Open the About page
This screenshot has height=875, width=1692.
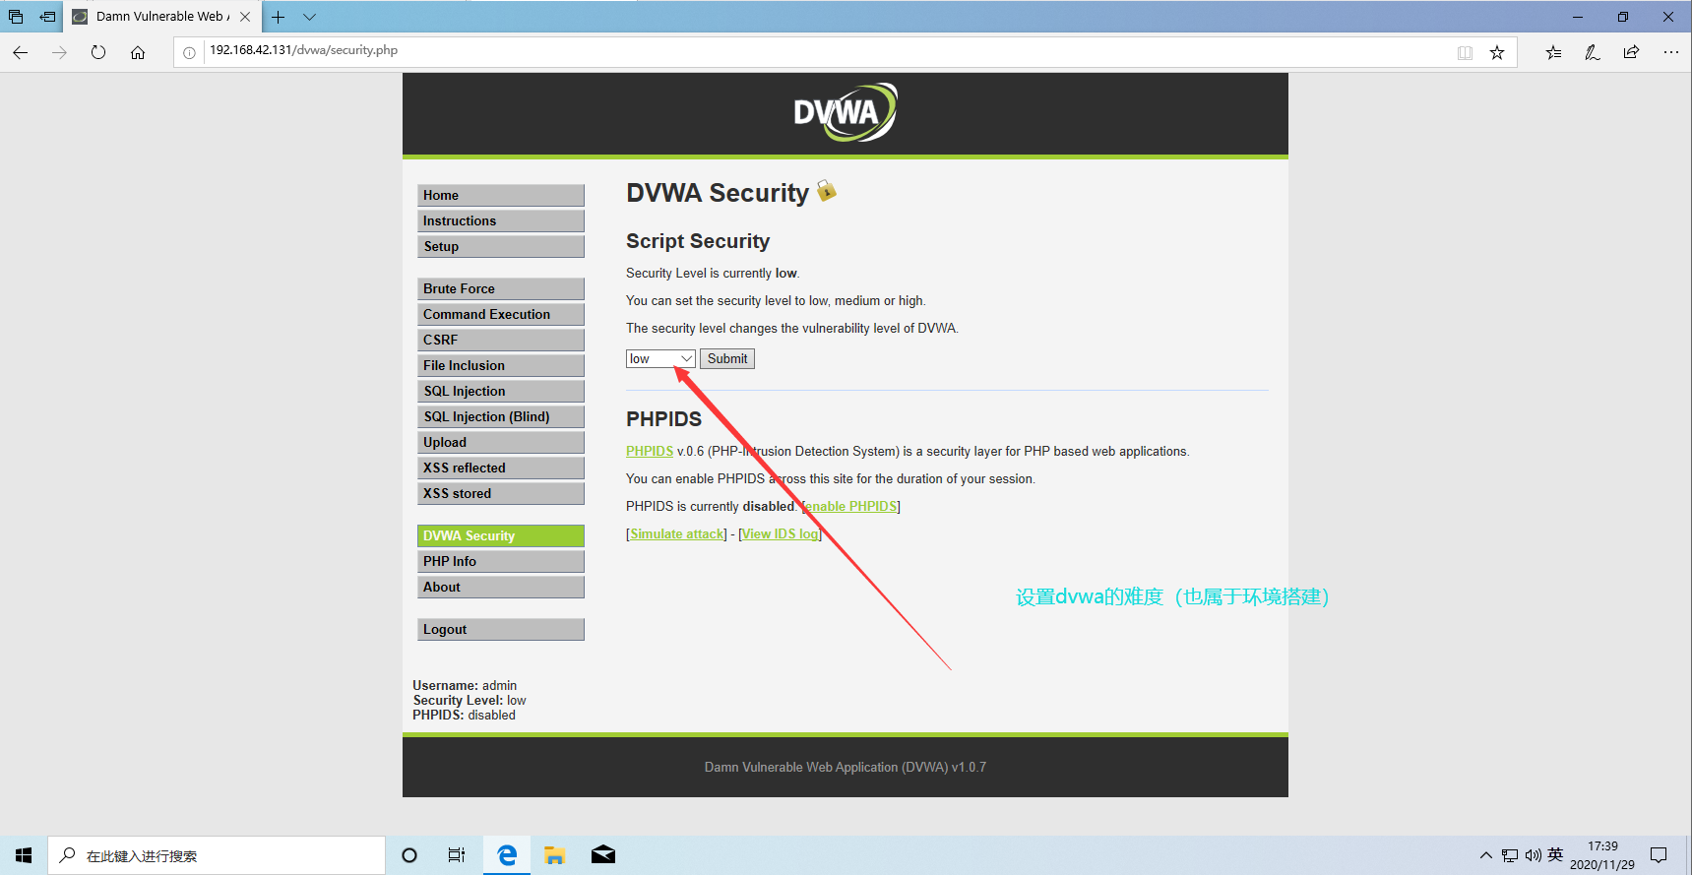pos(501,587)
